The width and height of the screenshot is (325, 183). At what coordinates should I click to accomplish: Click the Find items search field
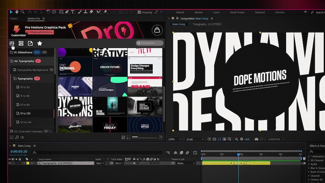click(150, 43)
